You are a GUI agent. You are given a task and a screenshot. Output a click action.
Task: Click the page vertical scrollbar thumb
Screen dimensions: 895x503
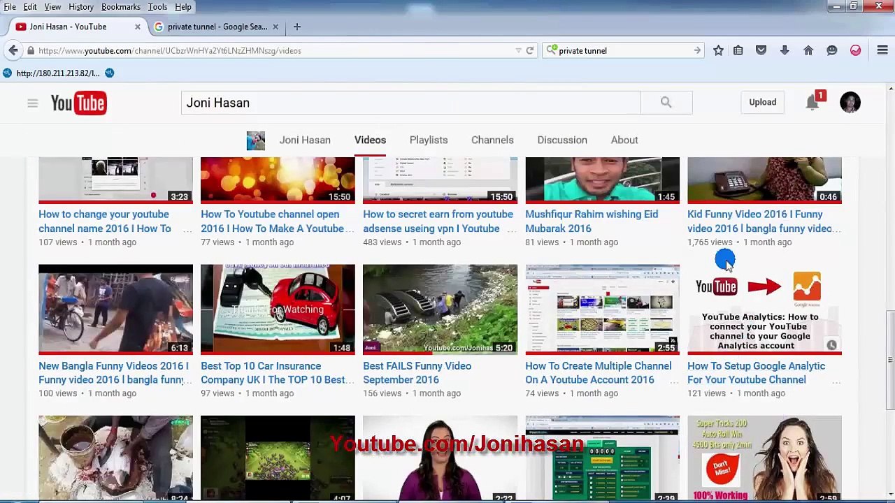[889, 359]
